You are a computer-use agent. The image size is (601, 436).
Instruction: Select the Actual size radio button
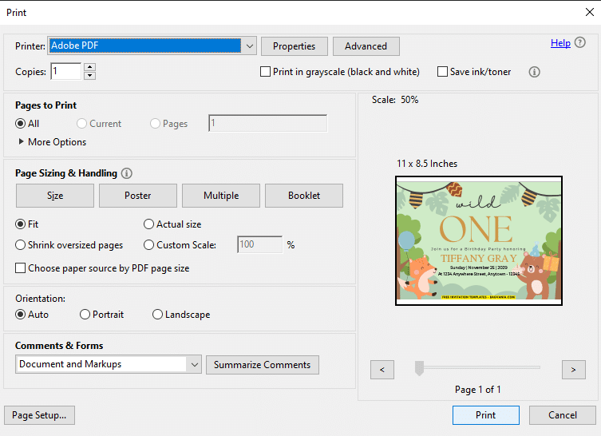click(x=148, y=224)
